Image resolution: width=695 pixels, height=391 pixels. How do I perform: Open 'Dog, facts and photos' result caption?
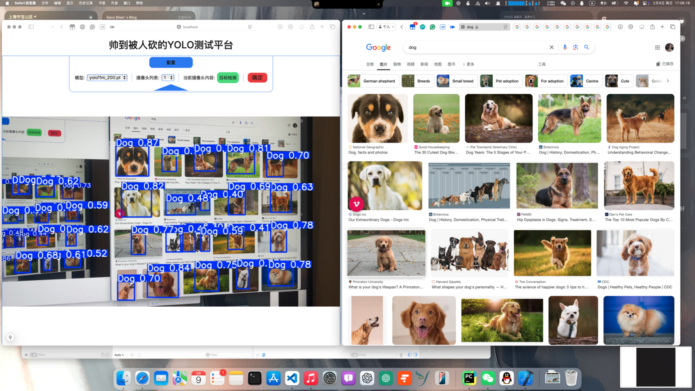[368, 152]
